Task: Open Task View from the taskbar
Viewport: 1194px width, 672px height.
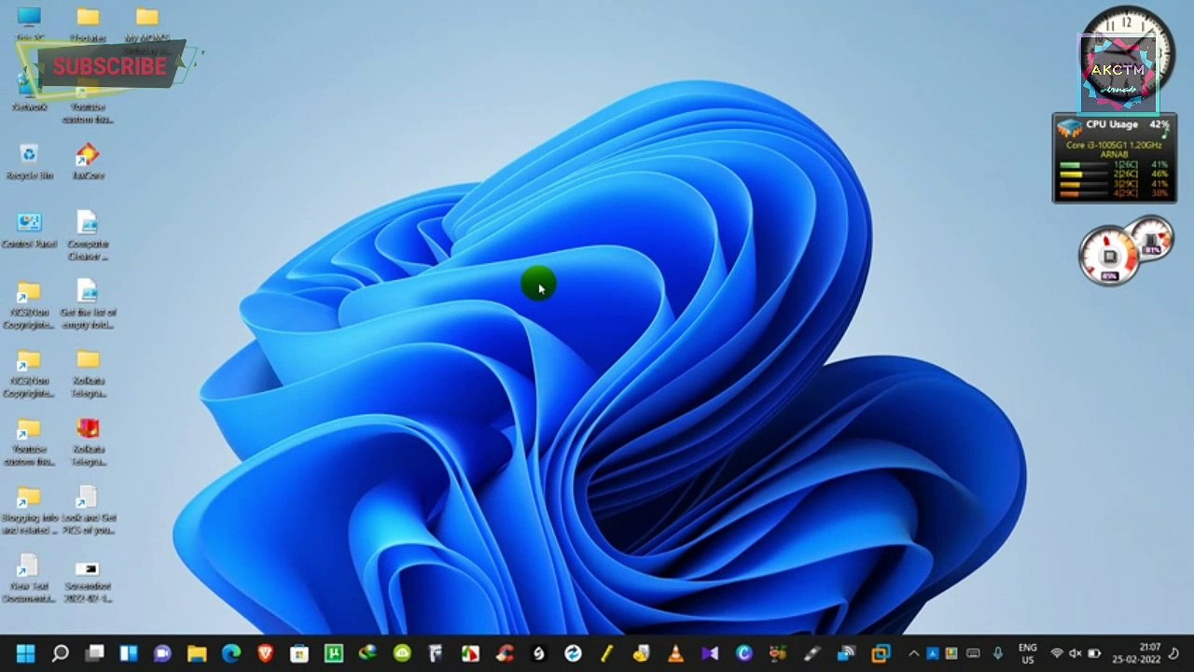Action: [x=94, y=653]
